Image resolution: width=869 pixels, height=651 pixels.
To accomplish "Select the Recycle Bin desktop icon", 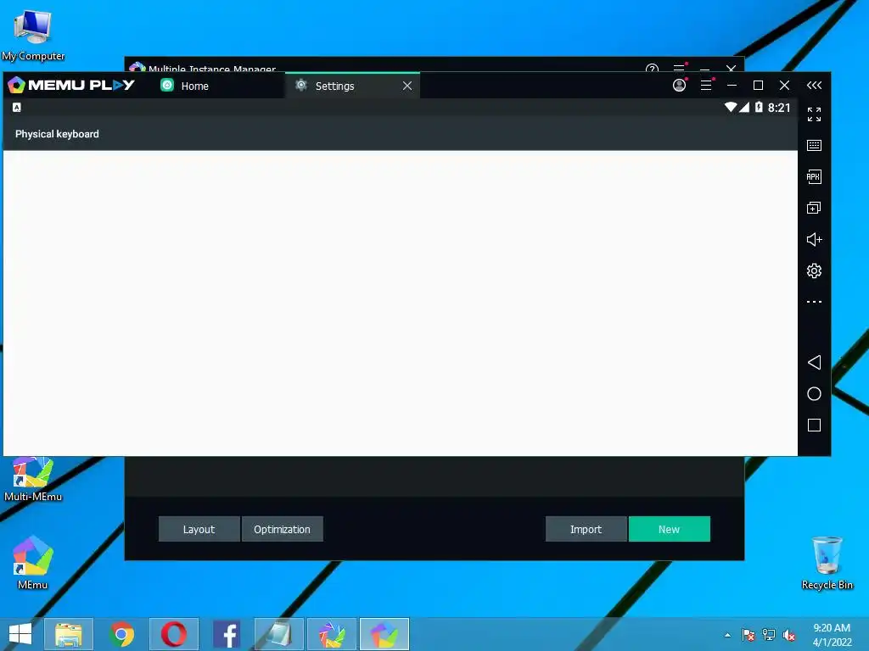I will pyautogui.click(x=827, y=563).
